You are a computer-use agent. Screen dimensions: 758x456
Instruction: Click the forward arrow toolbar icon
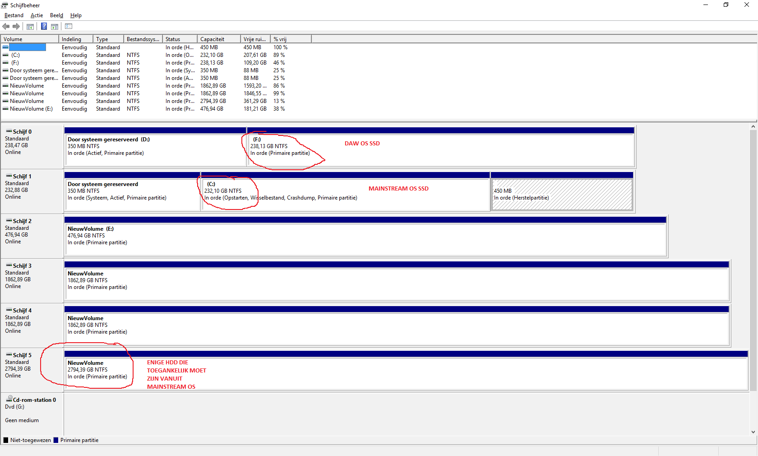[x=16, y=27]
